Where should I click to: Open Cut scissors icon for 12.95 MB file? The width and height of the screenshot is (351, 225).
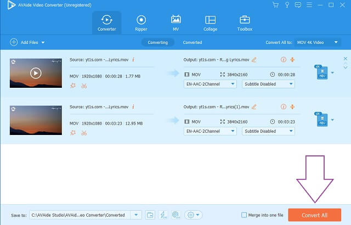click(x=84, y=133)
